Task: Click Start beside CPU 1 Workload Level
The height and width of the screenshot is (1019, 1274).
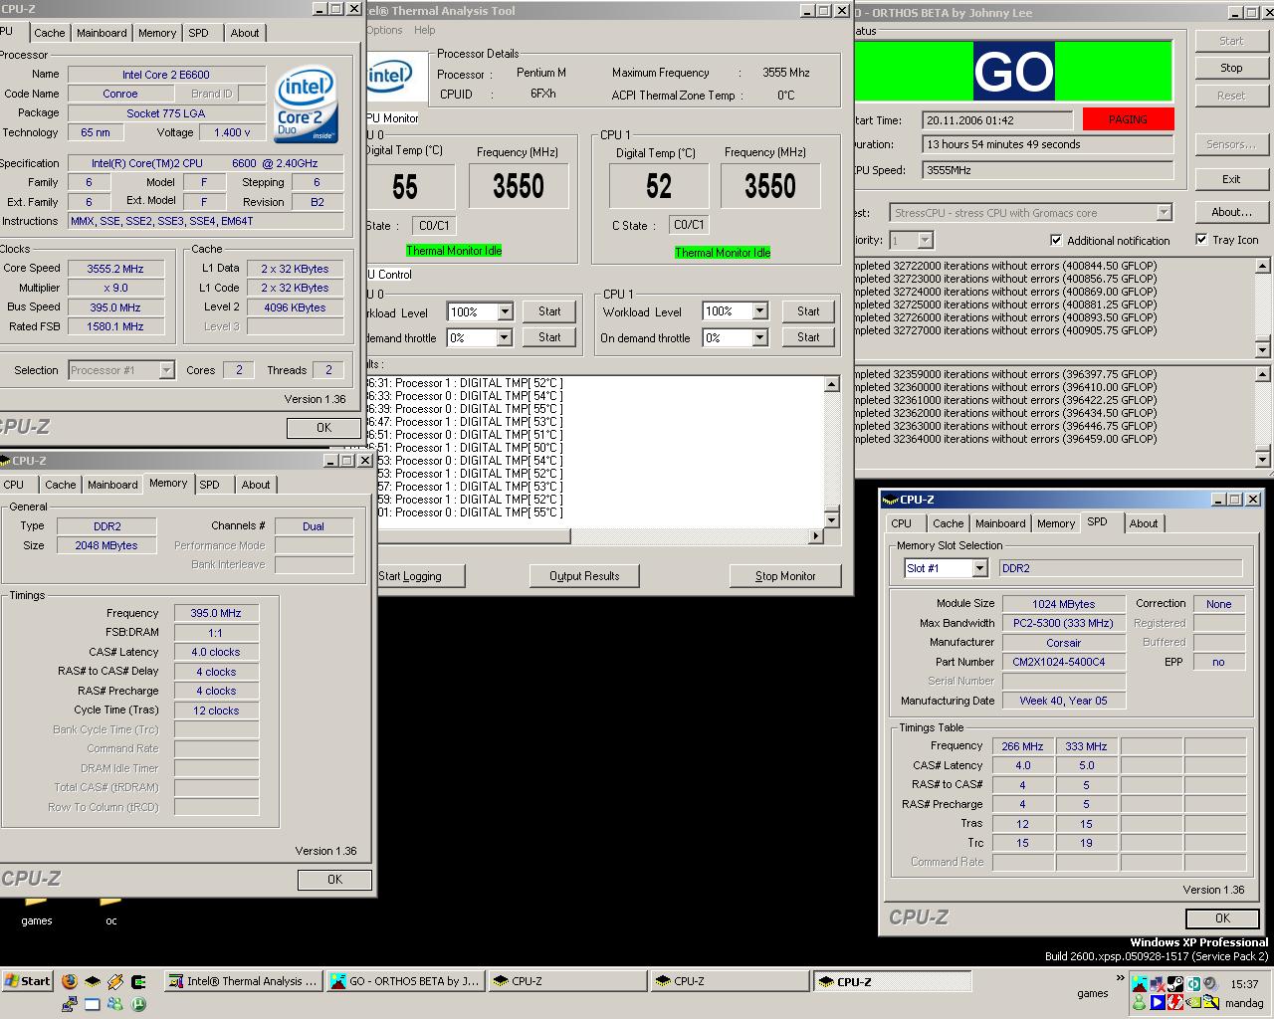Action: point(808,311)
